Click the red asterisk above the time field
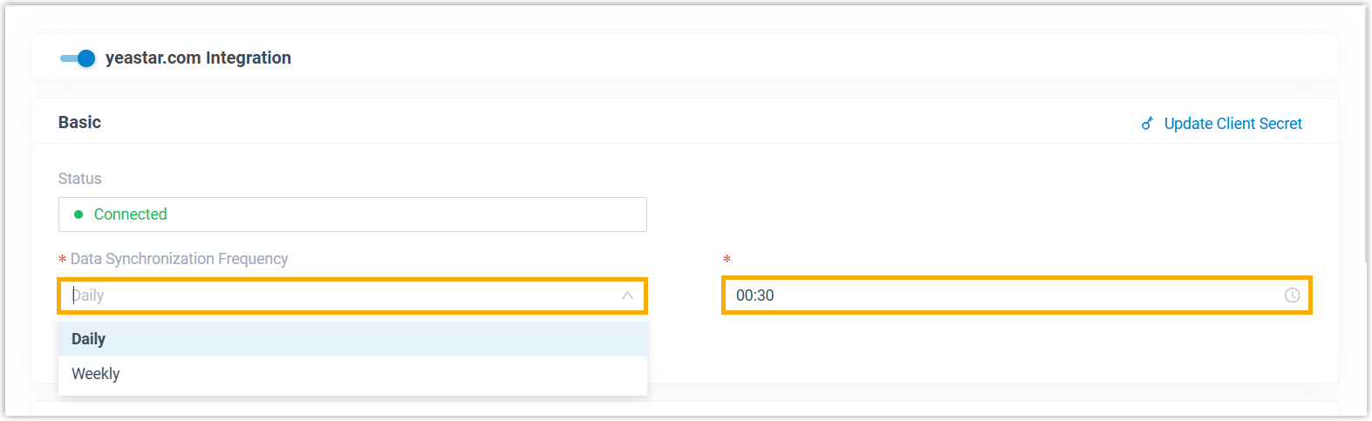The image size is (1372, 421). (x=727, y=260)
